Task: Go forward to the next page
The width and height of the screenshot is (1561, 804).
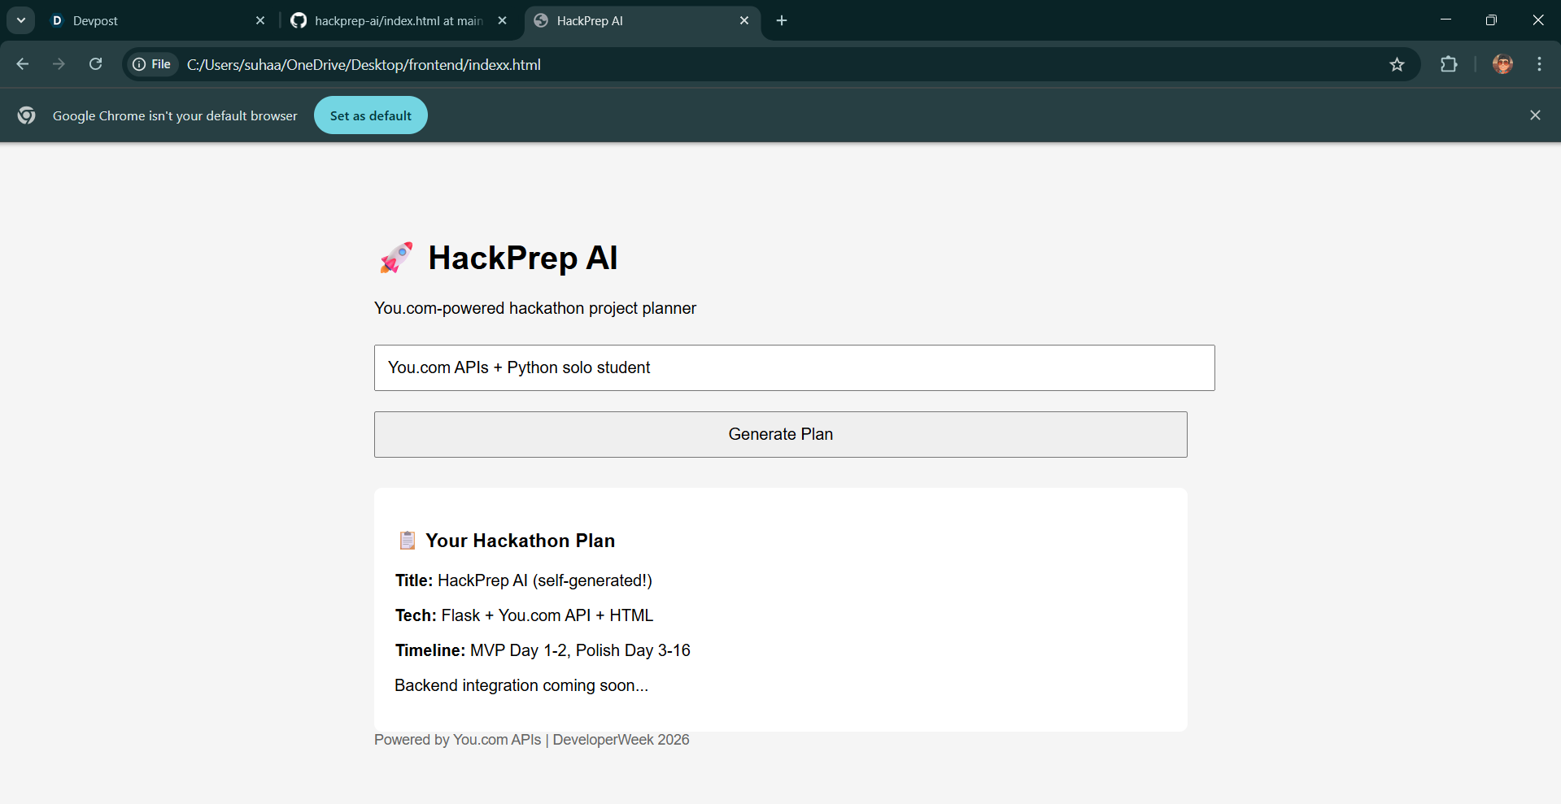Action: [x=59, y=64]
